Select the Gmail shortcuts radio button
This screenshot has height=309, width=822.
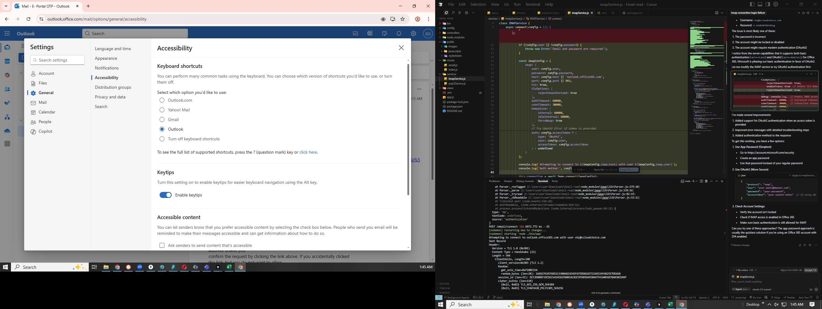162,119
